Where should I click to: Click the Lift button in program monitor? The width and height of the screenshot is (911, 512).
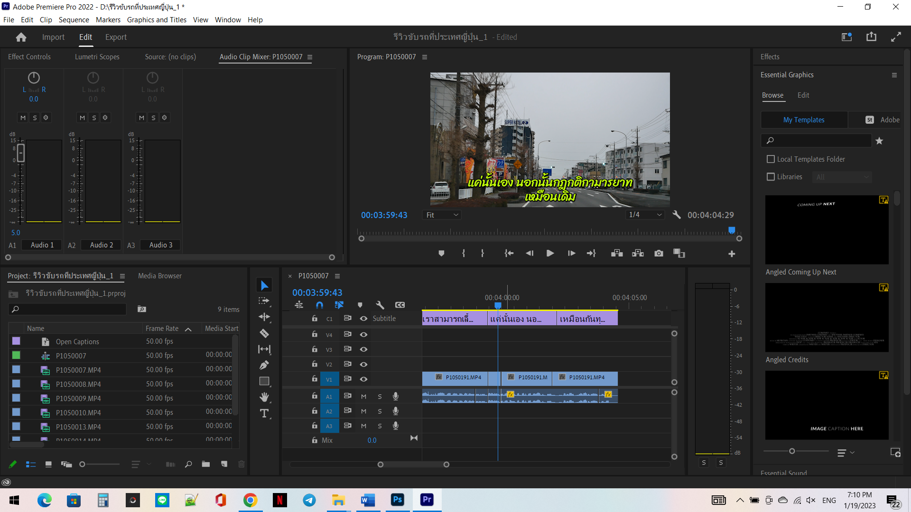point(617,254)
